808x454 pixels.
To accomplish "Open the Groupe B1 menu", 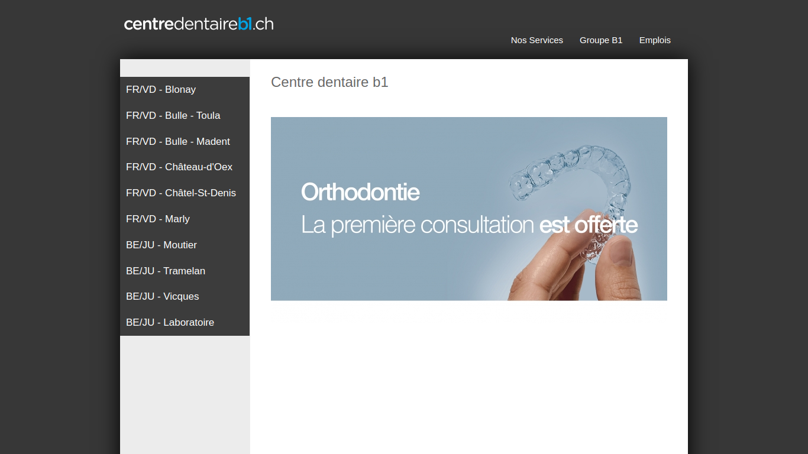I will (601, 40).
